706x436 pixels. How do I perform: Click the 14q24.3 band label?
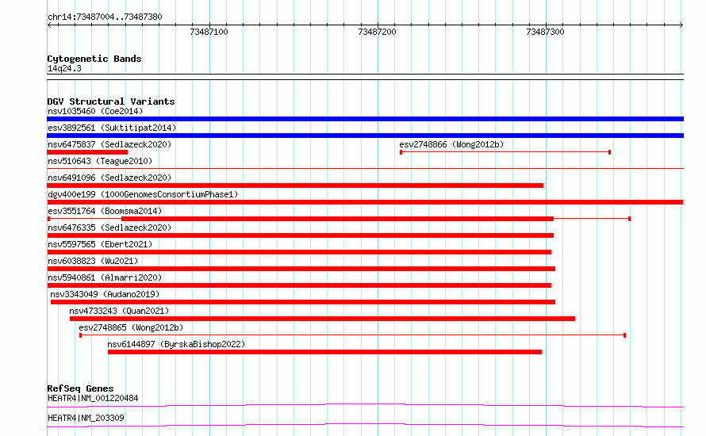click(x=64, y=69)
